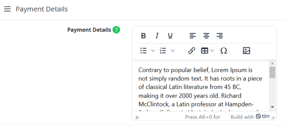This screenshot has width=287, height=125.
Task: Click the editor scrollbar up arrow
Action: pos(272,63)
